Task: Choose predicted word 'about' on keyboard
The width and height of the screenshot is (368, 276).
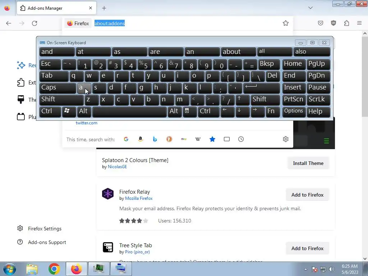Action: click(x=239, y=52)
